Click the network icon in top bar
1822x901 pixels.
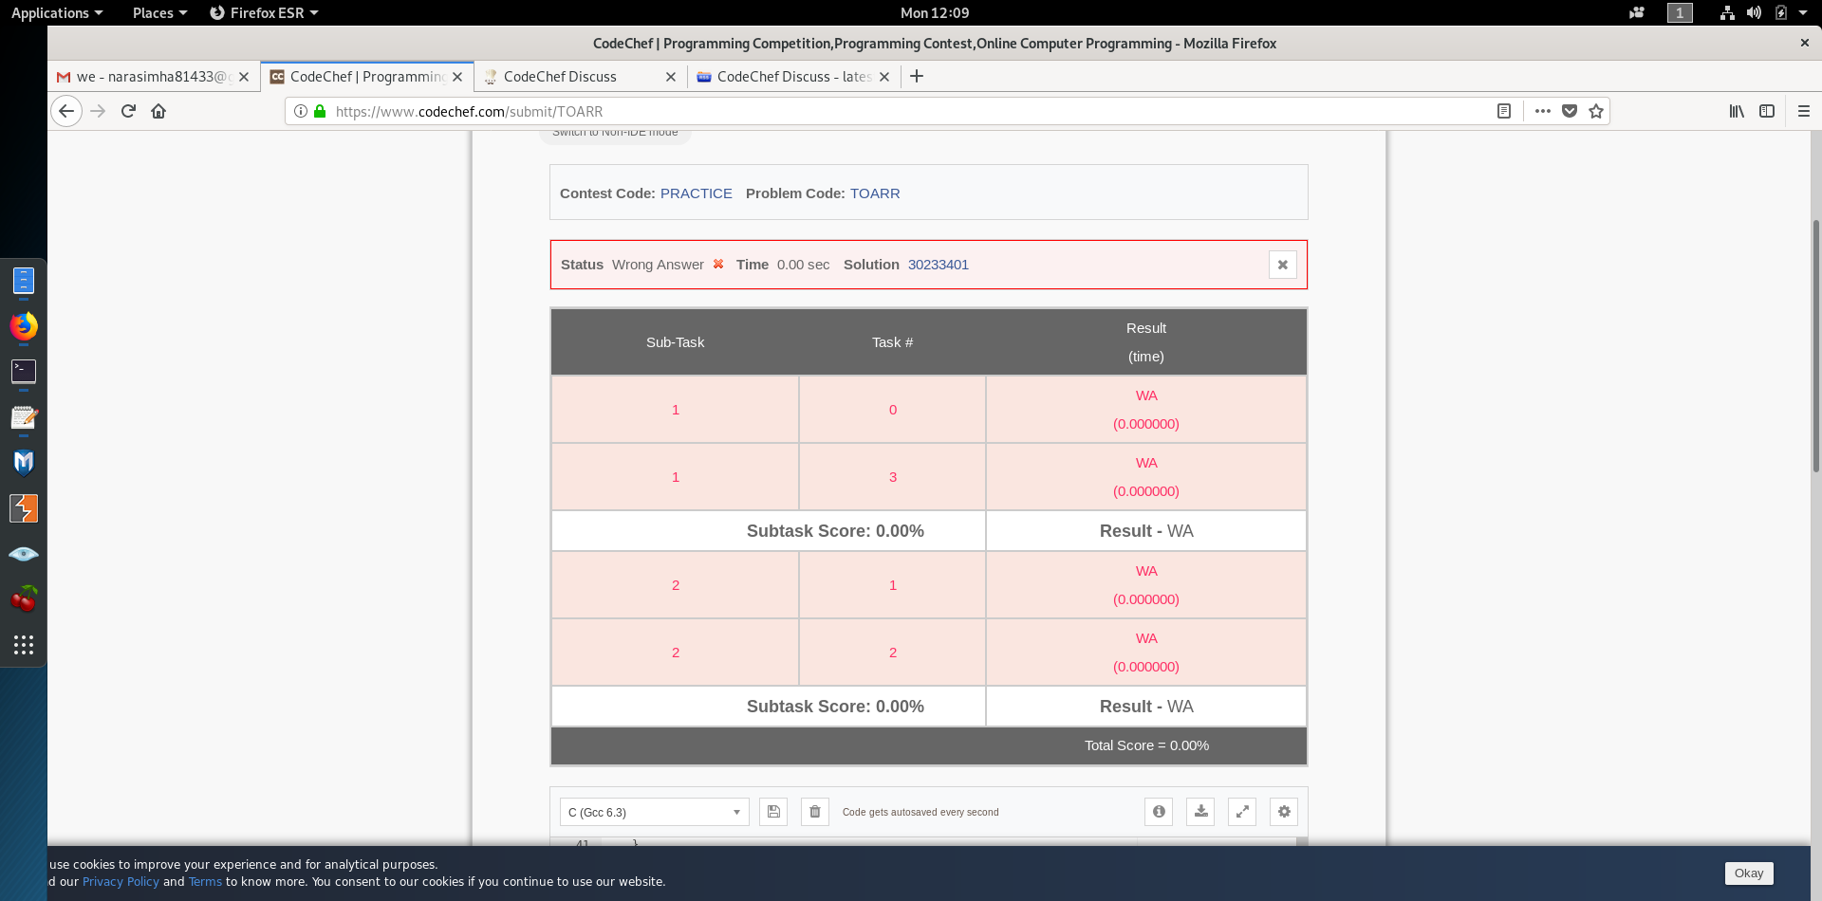(1727, 12)
